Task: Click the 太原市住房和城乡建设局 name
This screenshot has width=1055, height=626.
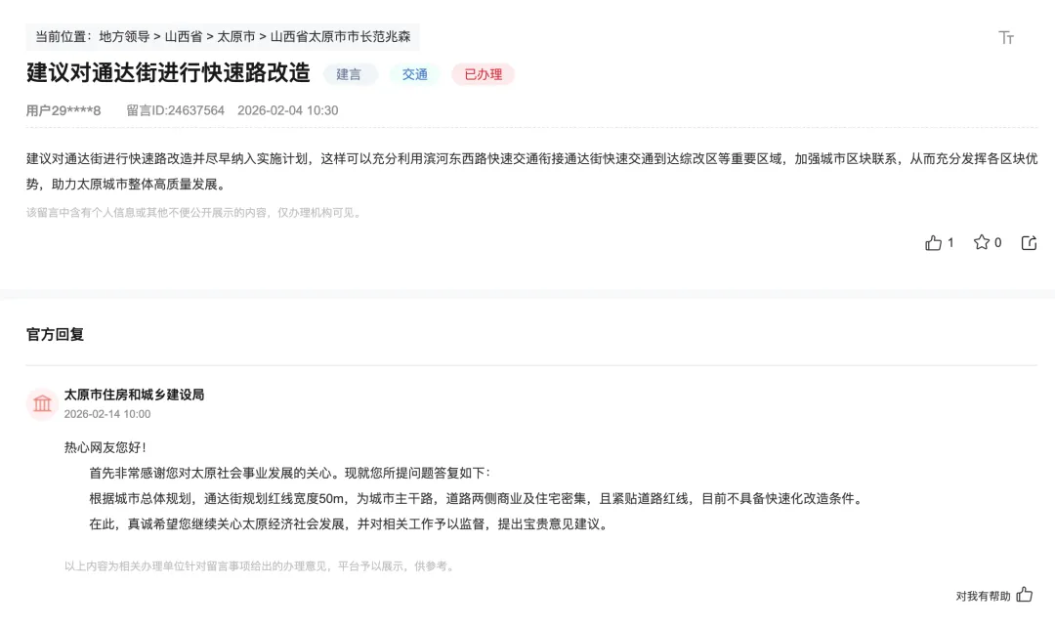Action: tap(134, 395)
